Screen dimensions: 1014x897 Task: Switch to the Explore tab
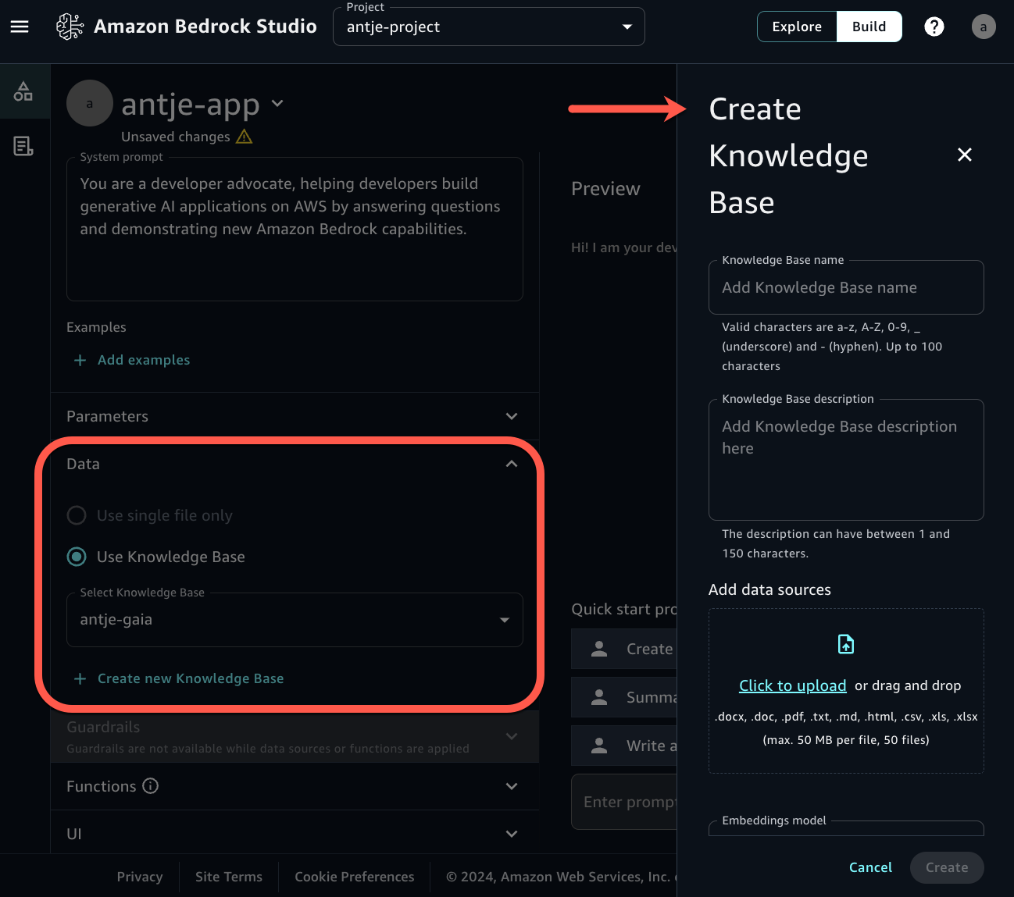point(797,26)
